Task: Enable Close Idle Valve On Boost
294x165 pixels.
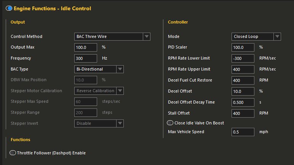Action: [170, 123]
